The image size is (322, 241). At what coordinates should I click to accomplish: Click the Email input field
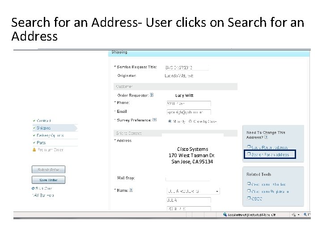[189, 112]
